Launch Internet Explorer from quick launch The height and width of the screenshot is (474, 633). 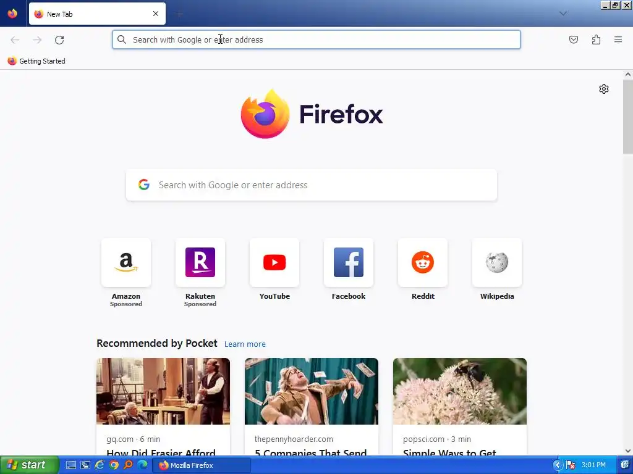(100, 465)
